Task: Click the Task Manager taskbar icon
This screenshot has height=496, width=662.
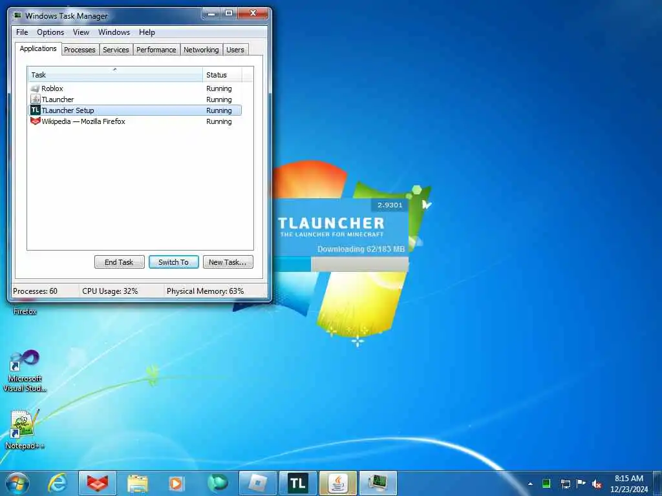Action: pyautogui.click(x=378, y=483)
